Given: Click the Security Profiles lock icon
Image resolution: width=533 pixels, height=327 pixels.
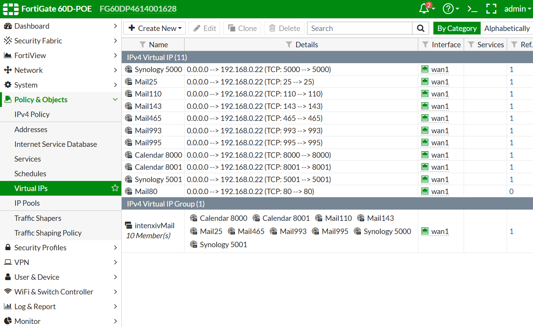Looking at the screenshot, I should [7, 247].
